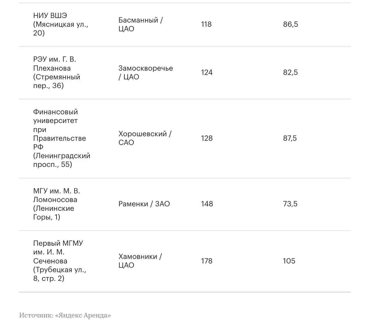Click the 82,5 value cell

(290, 73)
